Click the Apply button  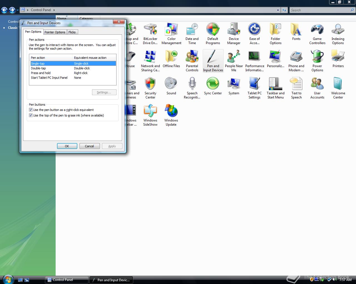pos(112,146)
